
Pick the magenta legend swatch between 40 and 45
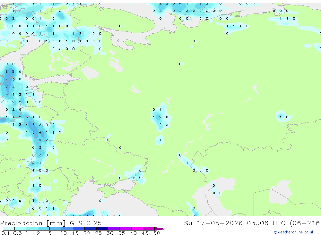[137, 229]
